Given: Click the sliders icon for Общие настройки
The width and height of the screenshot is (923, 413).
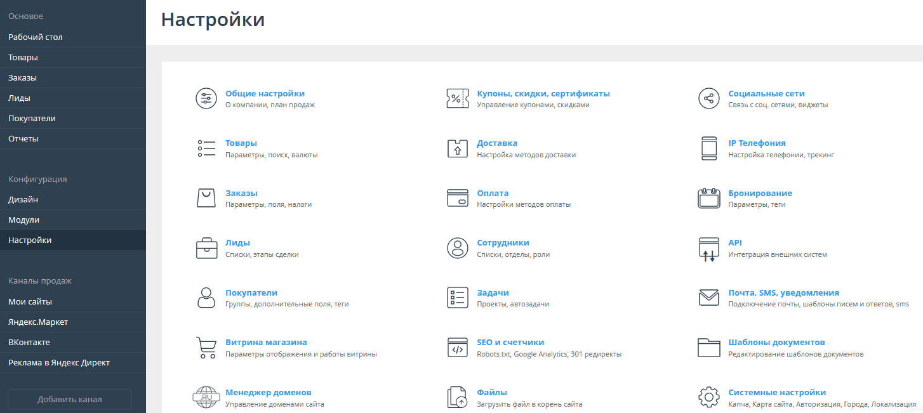Looking at the screenshot, I should click(206, 98).
